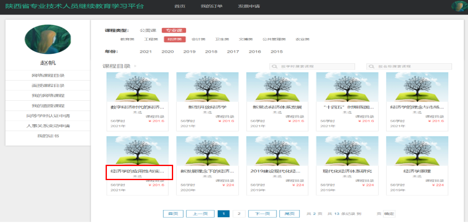Click the large profile photo above 赵帆
Image resolution: width=468 pixels, height=224 pixels.
[48, 39]
